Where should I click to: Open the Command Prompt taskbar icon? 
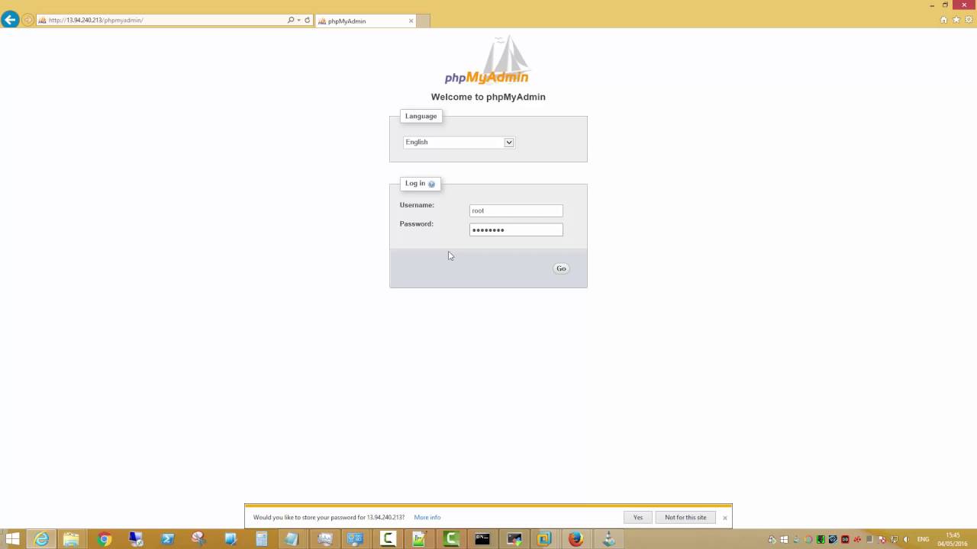pos(482,539)
